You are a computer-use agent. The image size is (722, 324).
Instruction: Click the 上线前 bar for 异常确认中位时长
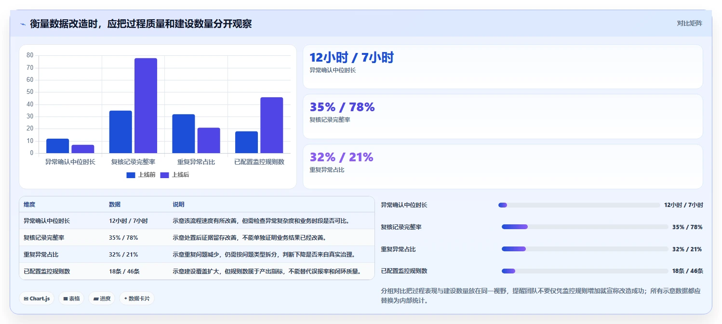click(58, 146)
